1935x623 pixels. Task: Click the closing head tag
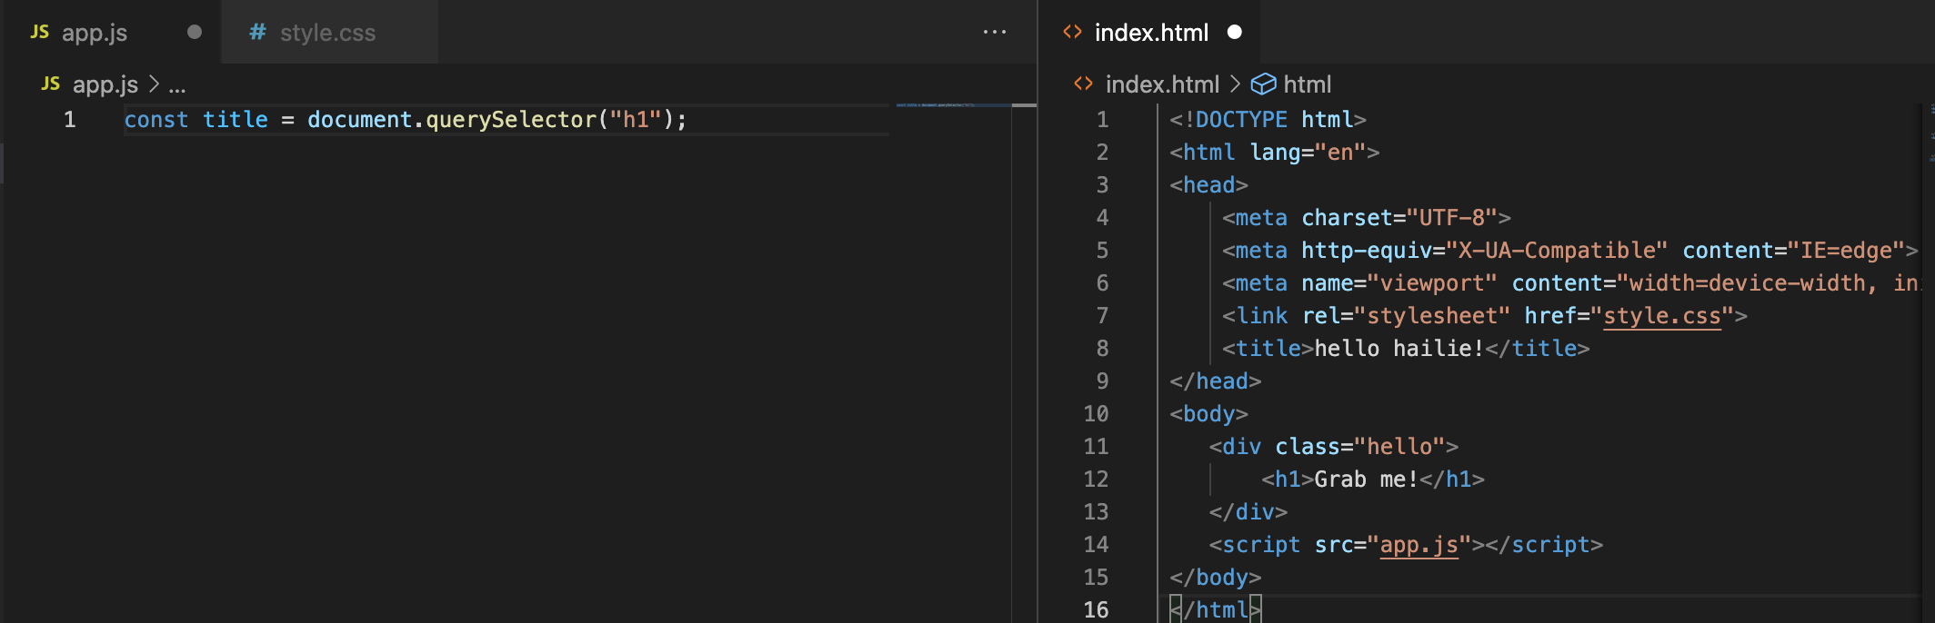(1215, 381)
